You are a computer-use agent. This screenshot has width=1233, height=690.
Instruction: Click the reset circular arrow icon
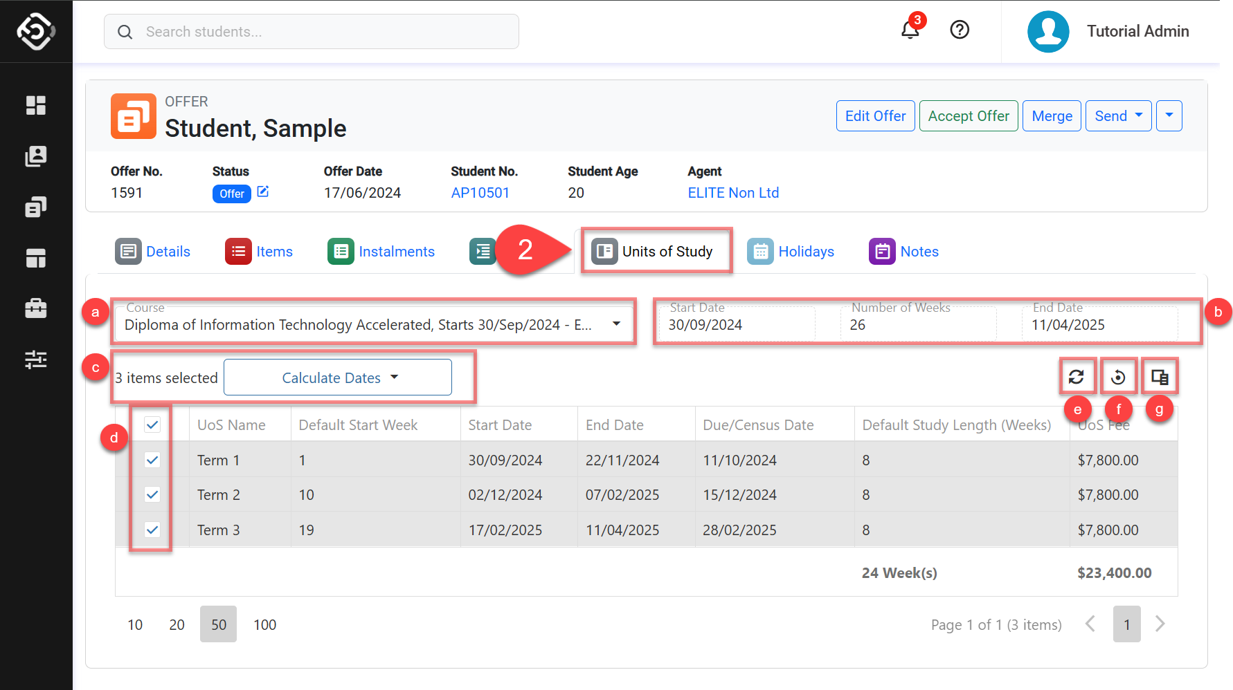click(1118, 377)
